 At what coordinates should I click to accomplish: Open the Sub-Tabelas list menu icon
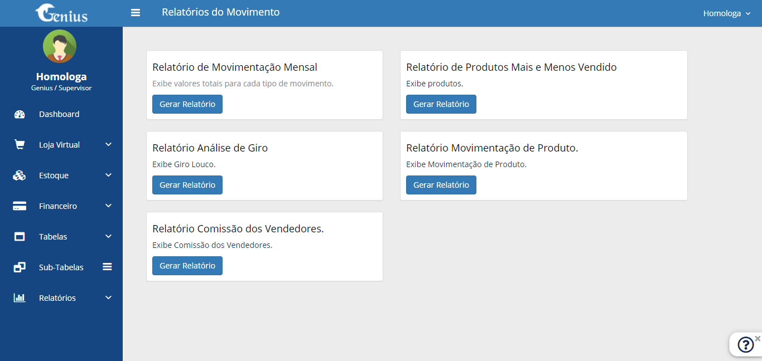108,267
